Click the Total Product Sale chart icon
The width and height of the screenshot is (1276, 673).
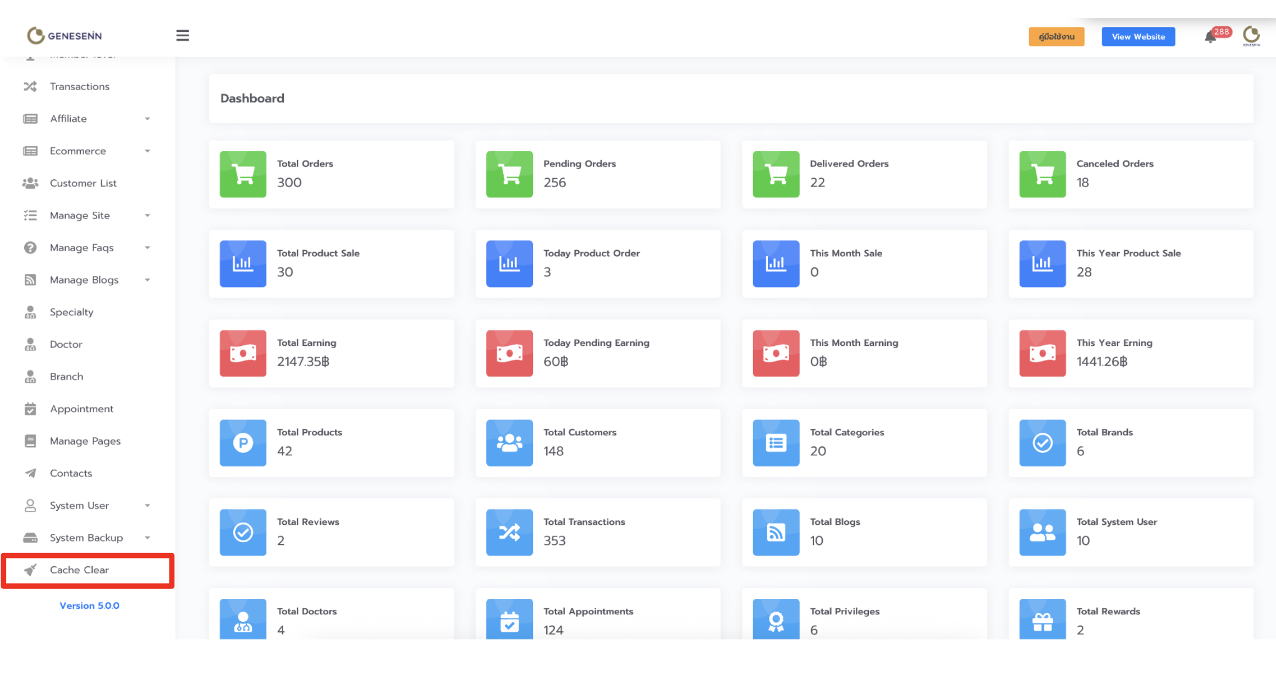click(243, 264)
